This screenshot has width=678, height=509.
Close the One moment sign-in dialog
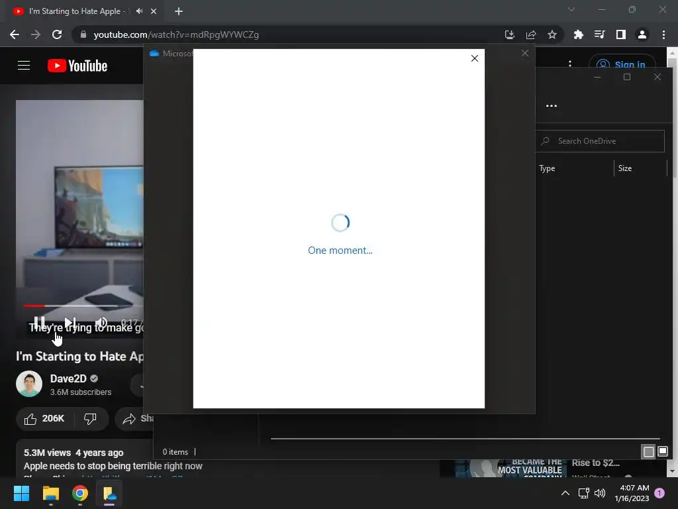[x=474, y=58]
